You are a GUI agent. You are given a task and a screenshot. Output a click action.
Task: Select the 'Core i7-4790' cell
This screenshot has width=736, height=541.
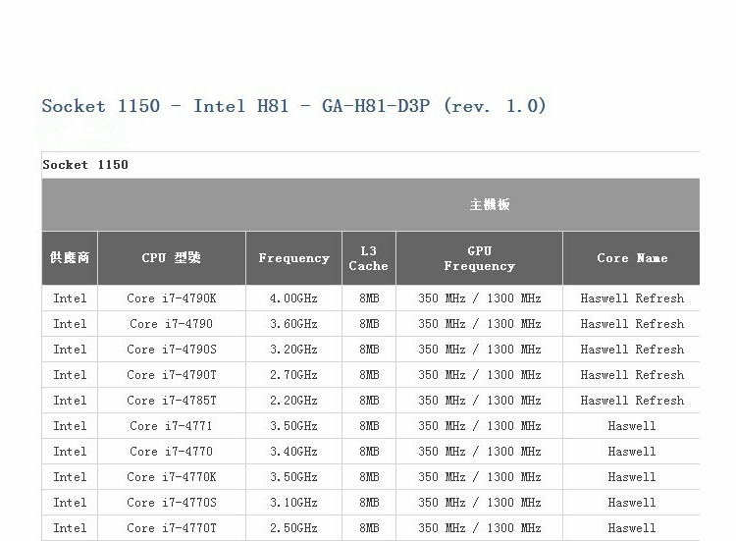(172, 324)
